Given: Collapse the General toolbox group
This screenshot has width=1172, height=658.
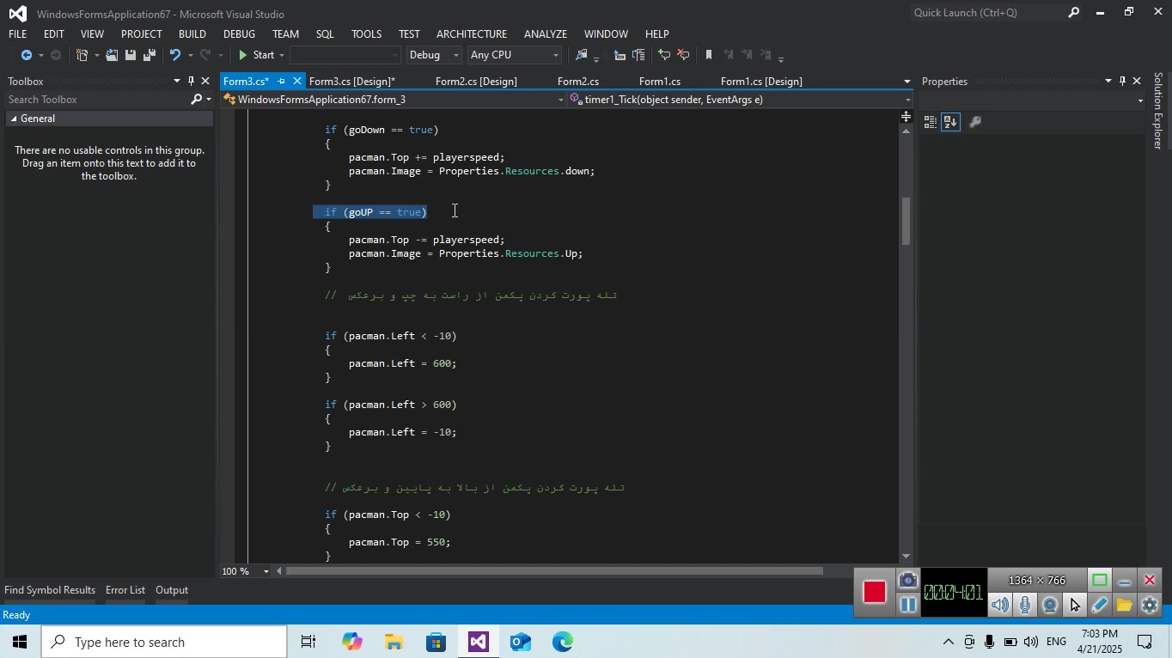Looking at the screenshot, I should pyautogui.click(x=14, y=119).
